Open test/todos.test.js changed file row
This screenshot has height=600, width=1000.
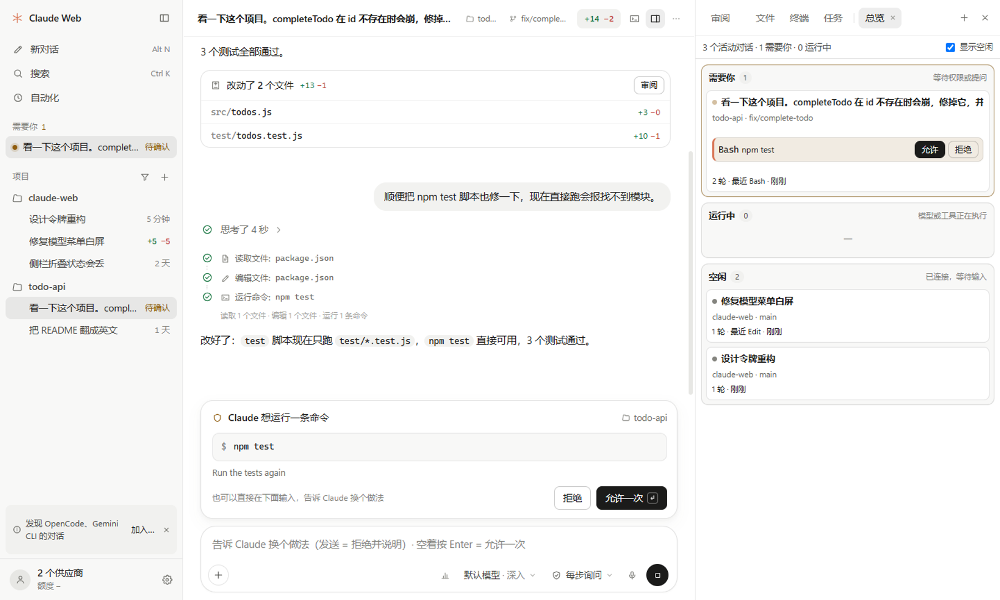point(435,136)
